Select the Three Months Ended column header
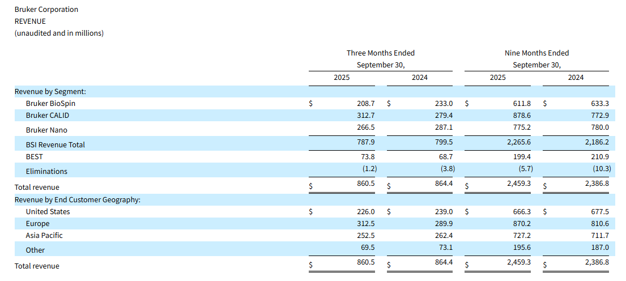Viewport: 626px width, 281px height. click(381, 53)
